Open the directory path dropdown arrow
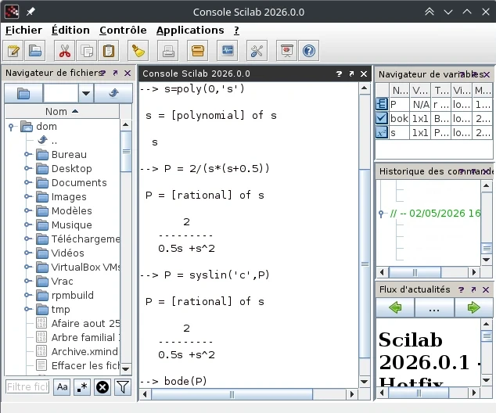 (86, 93)
